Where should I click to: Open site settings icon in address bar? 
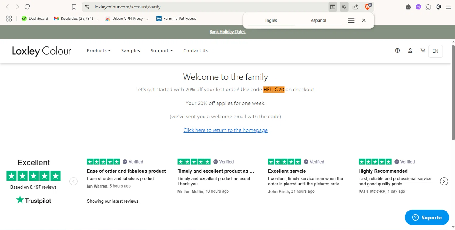[x=87, y=7]
